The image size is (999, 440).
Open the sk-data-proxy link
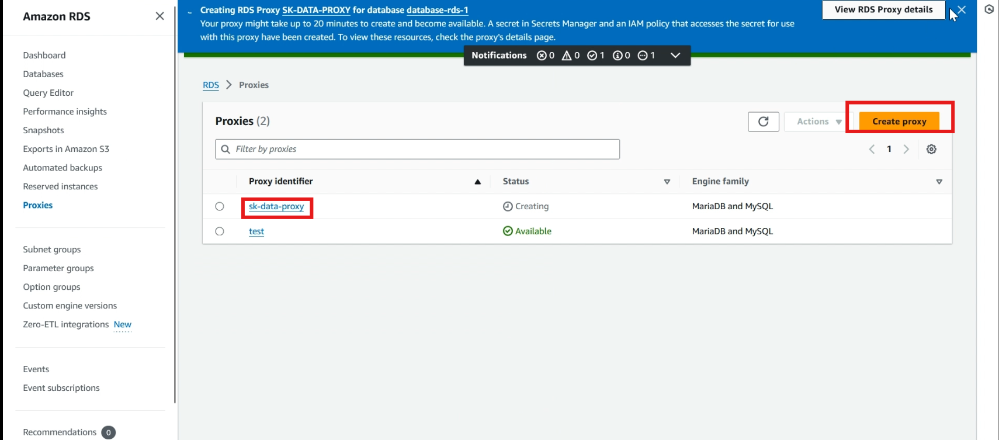(x=276, y=206)
